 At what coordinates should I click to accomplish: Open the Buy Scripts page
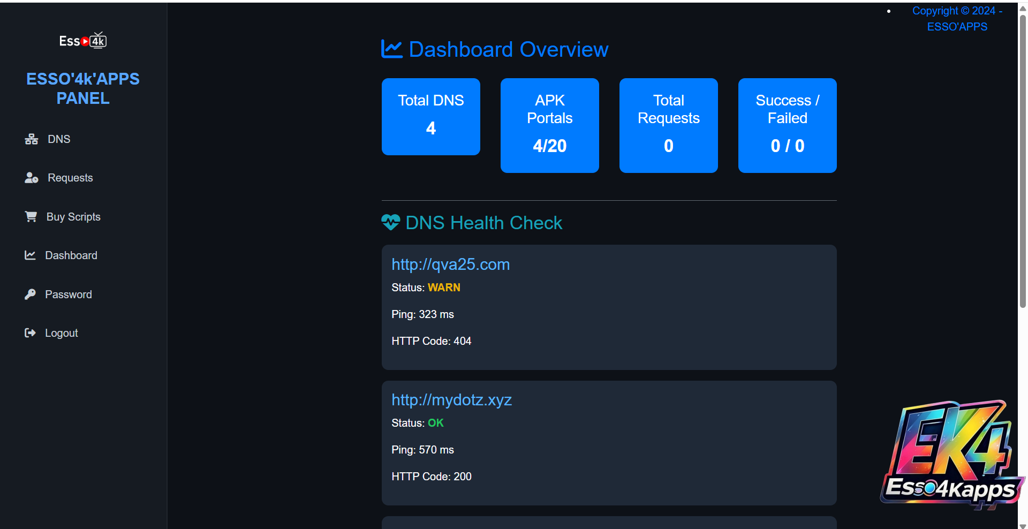point(73,217)
